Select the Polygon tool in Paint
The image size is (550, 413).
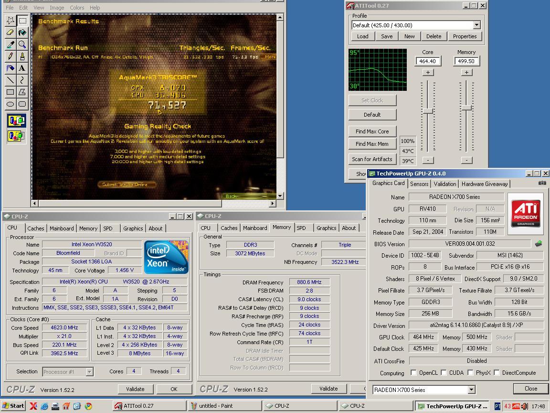(22, 92)
